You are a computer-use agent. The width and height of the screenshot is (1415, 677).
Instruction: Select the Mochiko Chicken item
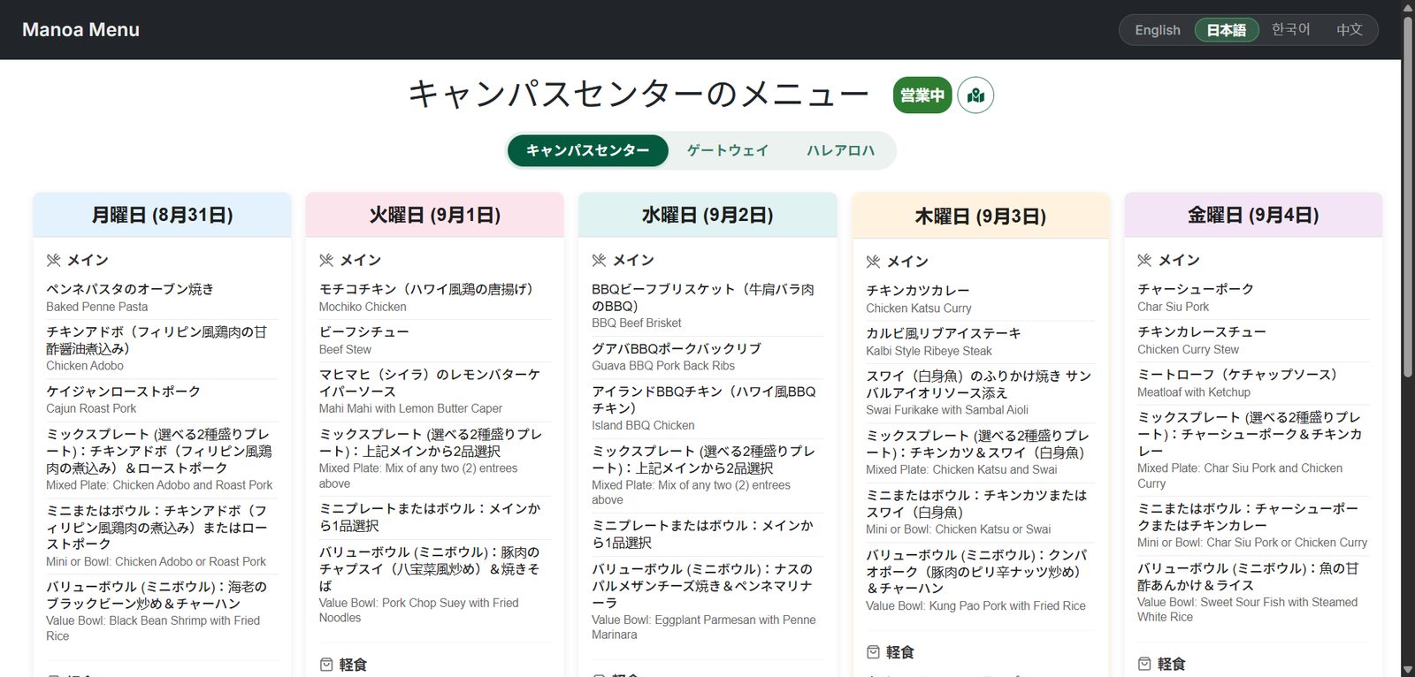[x=434, y=298]
